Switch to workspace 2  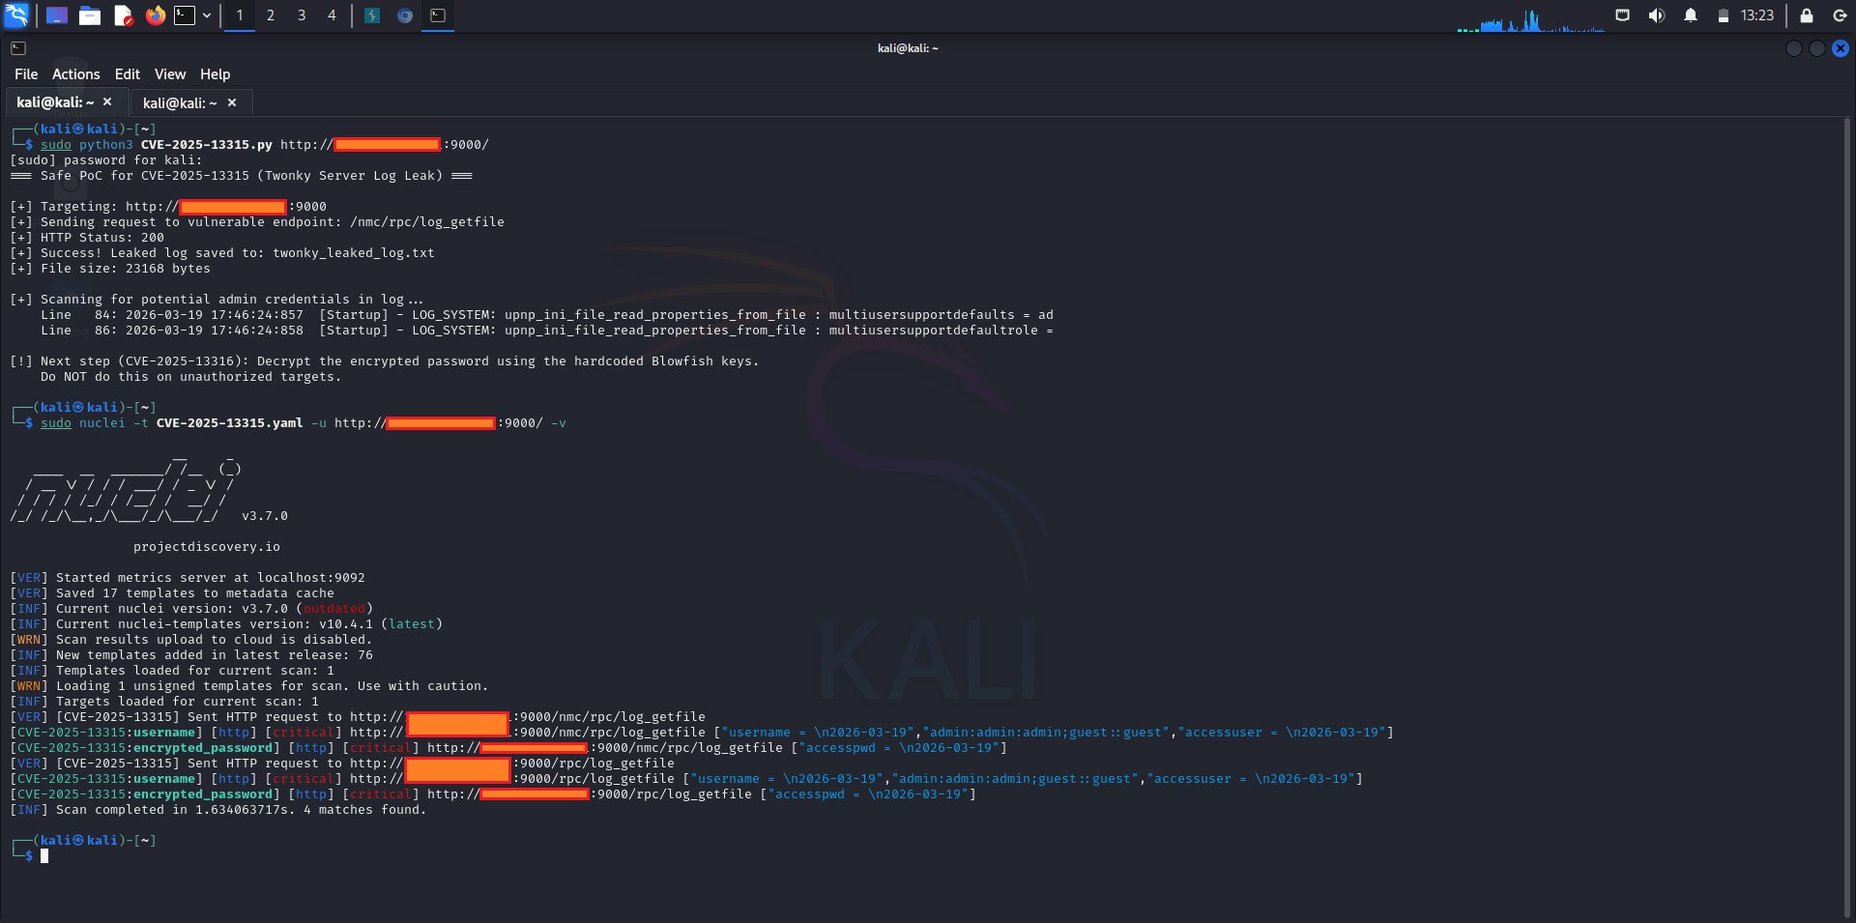tap(271, 15)
